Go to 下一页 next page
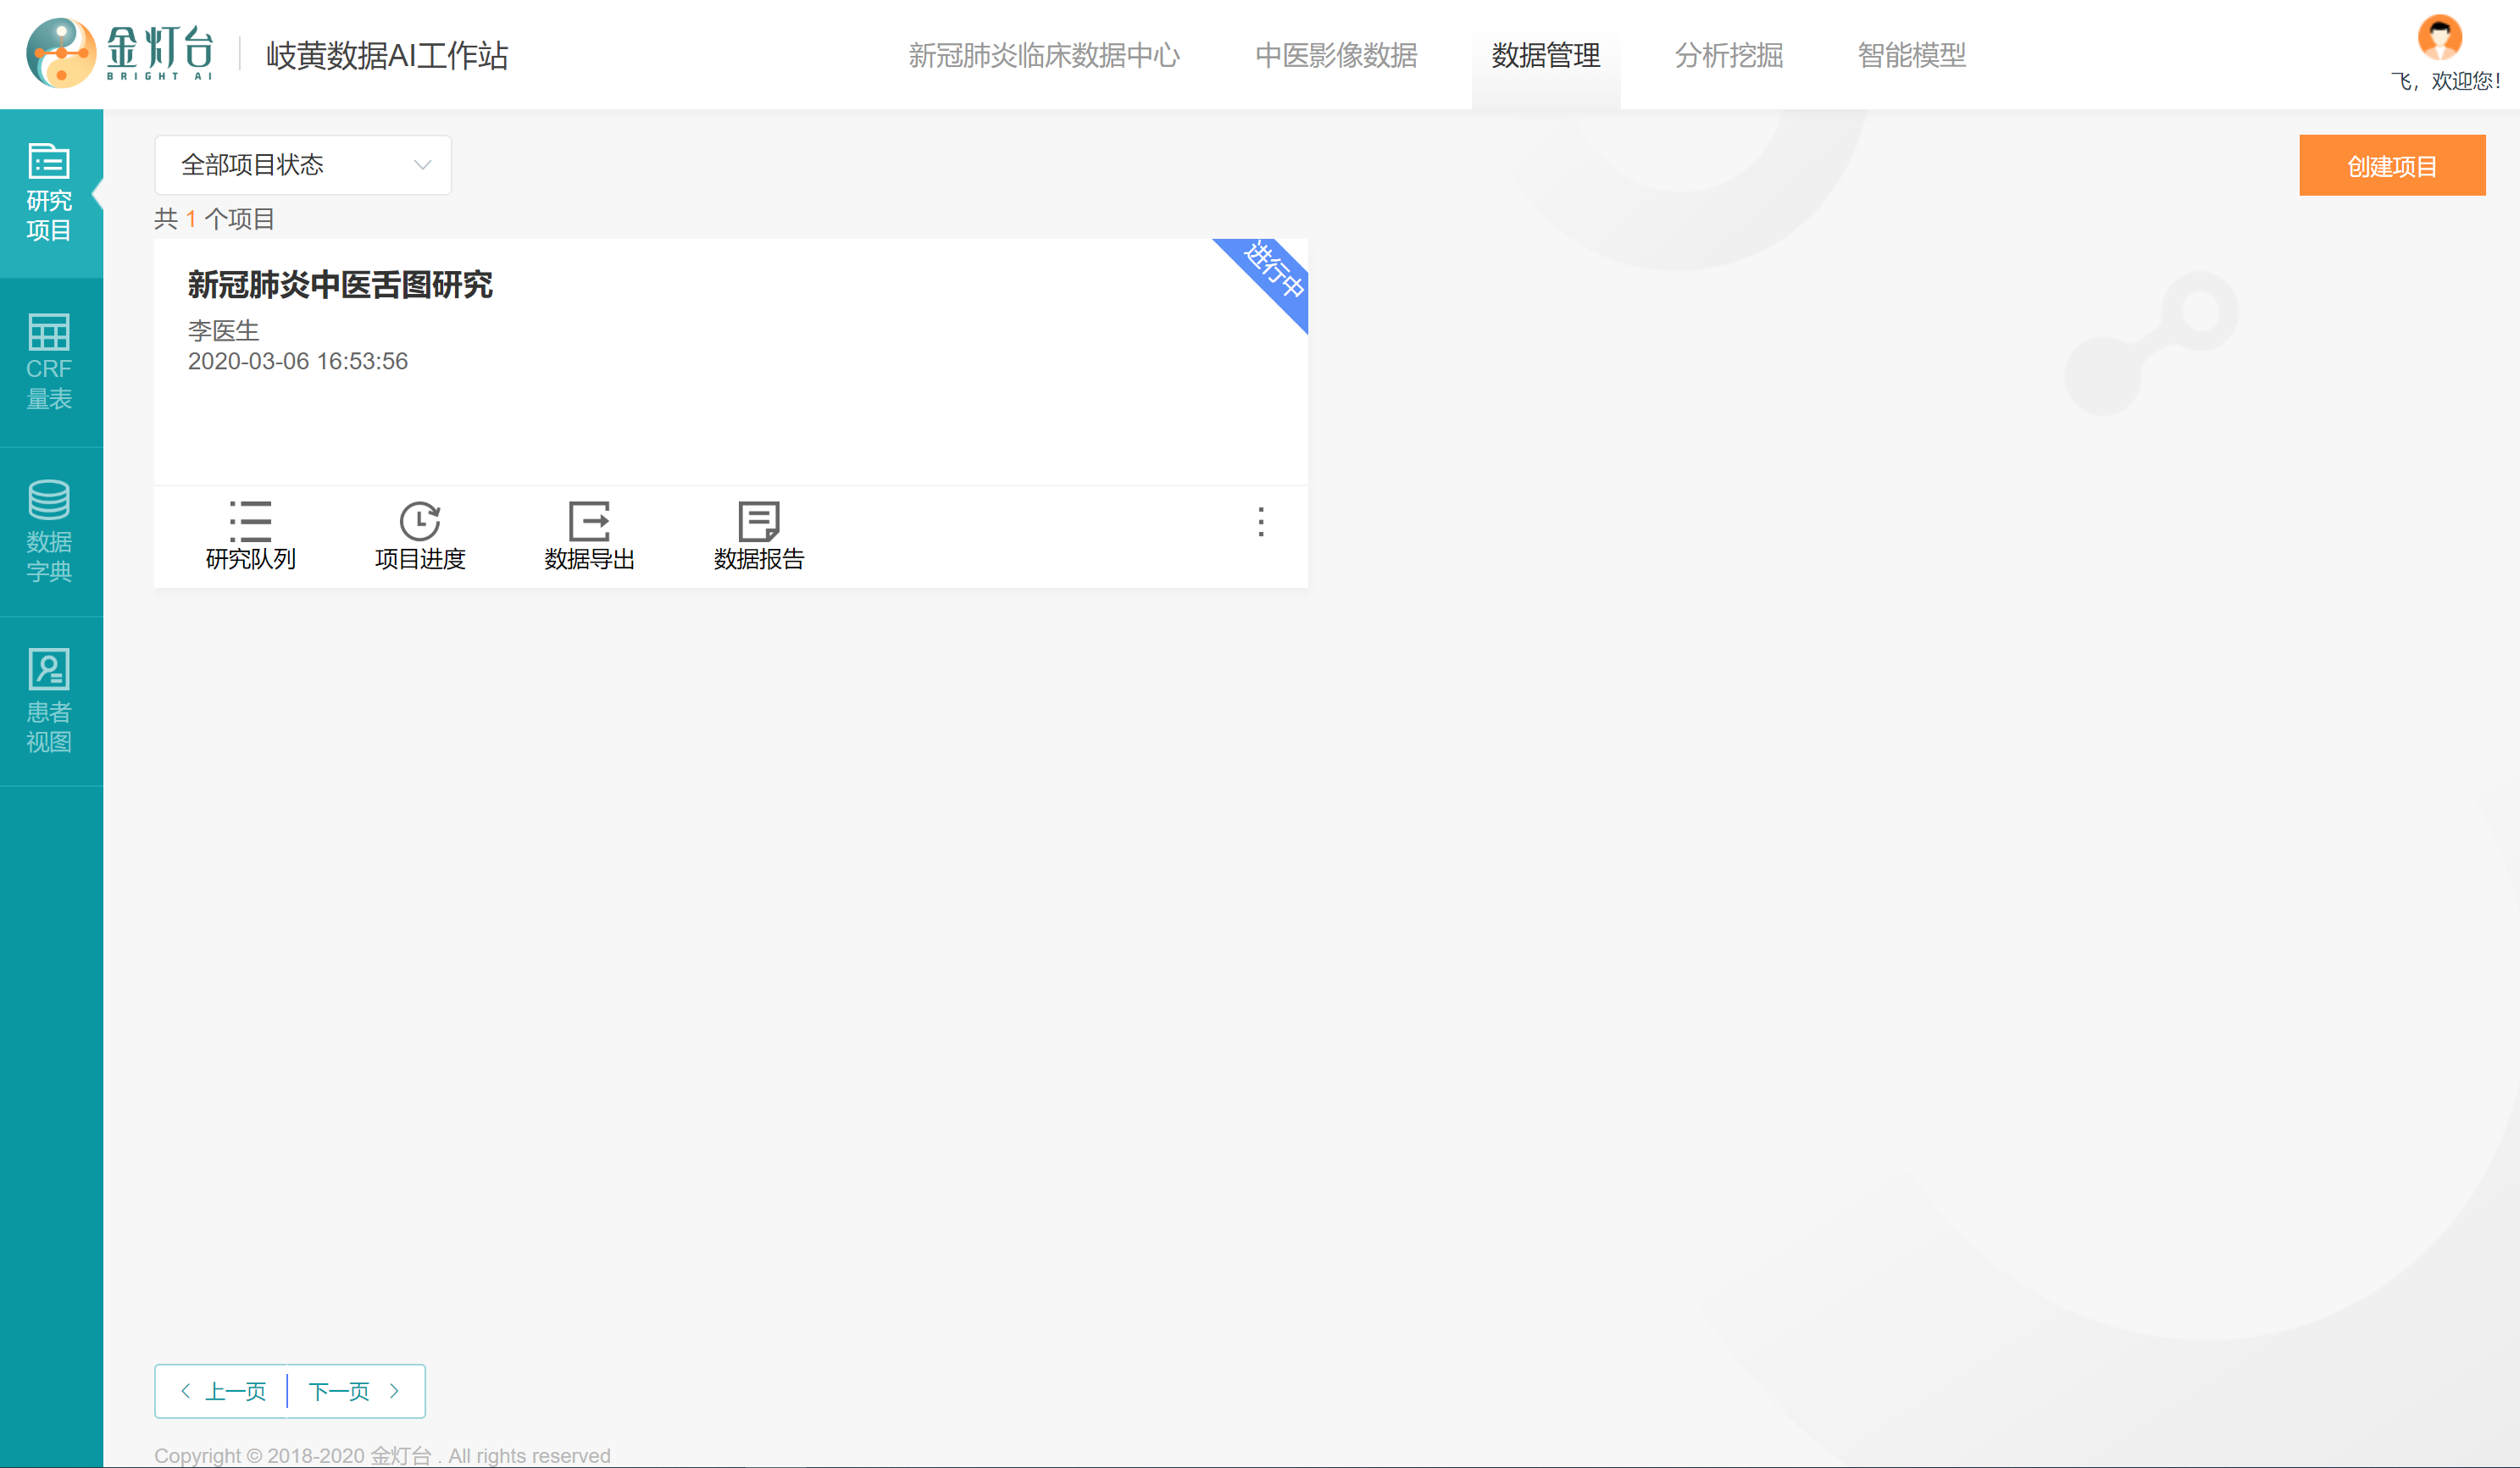2520x1468 pixels. [353, 1391]
